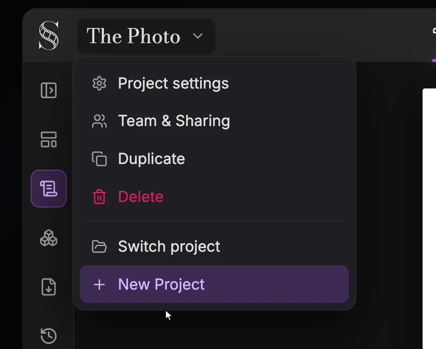The image size is (436, 349).
Task: Open the dashboard layout sidebar icon
Action: (48, 139)
